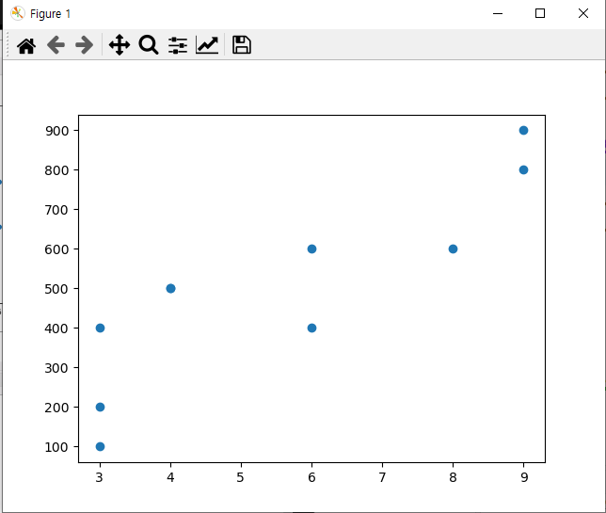The image size is (606, 513).
Task: Click the y-axis label 800
Action: pyautogui.click(x=56, y=170)
